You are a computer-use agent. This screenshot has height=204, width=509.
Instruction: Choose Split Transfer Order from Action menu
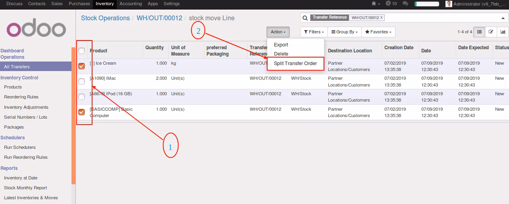295,64
